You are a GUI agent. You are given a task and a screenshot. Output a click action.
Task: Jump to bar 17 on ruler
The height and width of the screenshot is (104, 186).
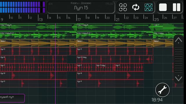79,19
